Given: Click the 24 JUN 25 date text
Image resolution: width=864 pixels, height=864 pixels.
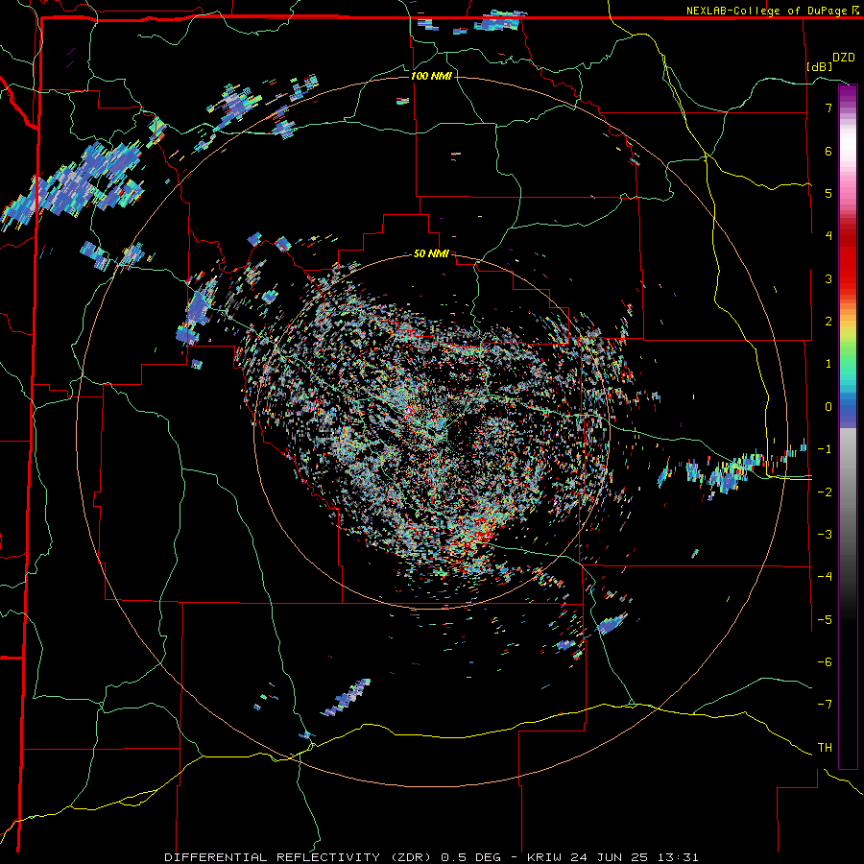Looking at the screenshot, I should coord(610,857).
